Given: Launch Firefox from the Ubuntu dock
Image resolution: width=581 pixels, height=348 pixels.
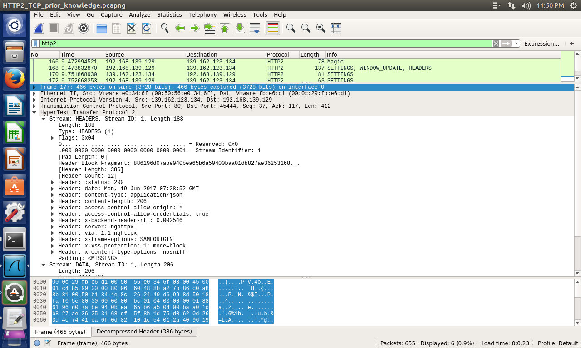Looking at the screenshot, I should (15, 79).
